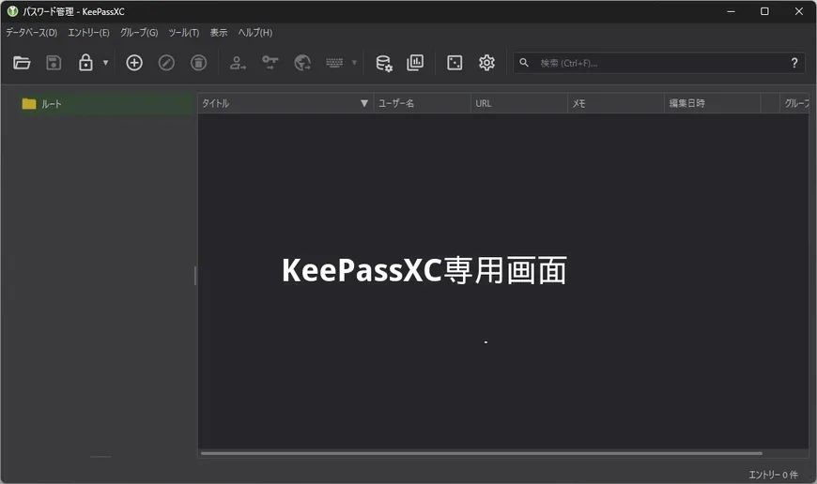Lock the database with padlock icon

pos(85,63)
